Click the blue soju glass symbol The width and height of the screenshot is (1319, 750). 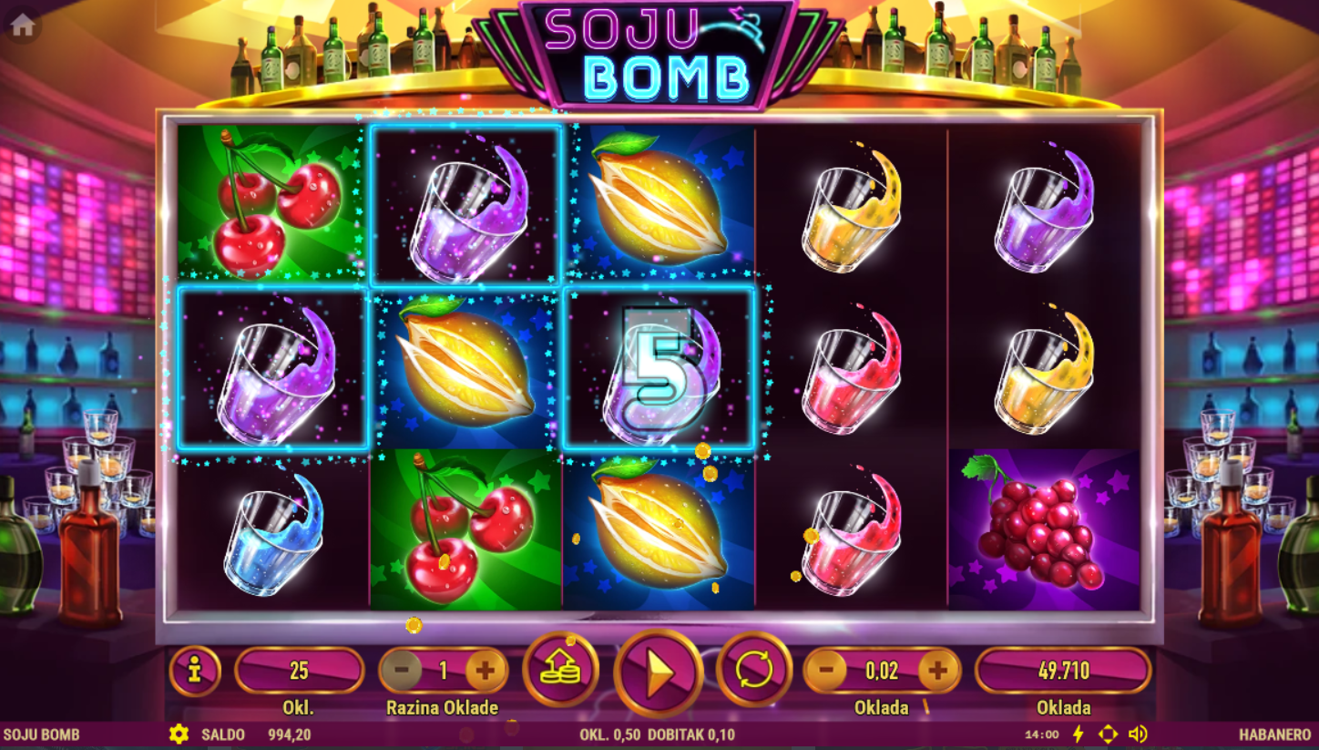(273, 530)
